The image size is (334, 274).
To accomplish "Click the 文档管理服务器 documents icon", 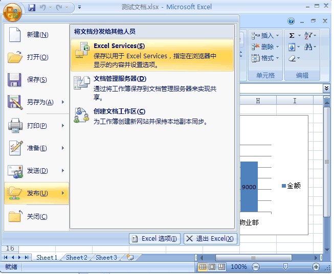I will 82,83.
